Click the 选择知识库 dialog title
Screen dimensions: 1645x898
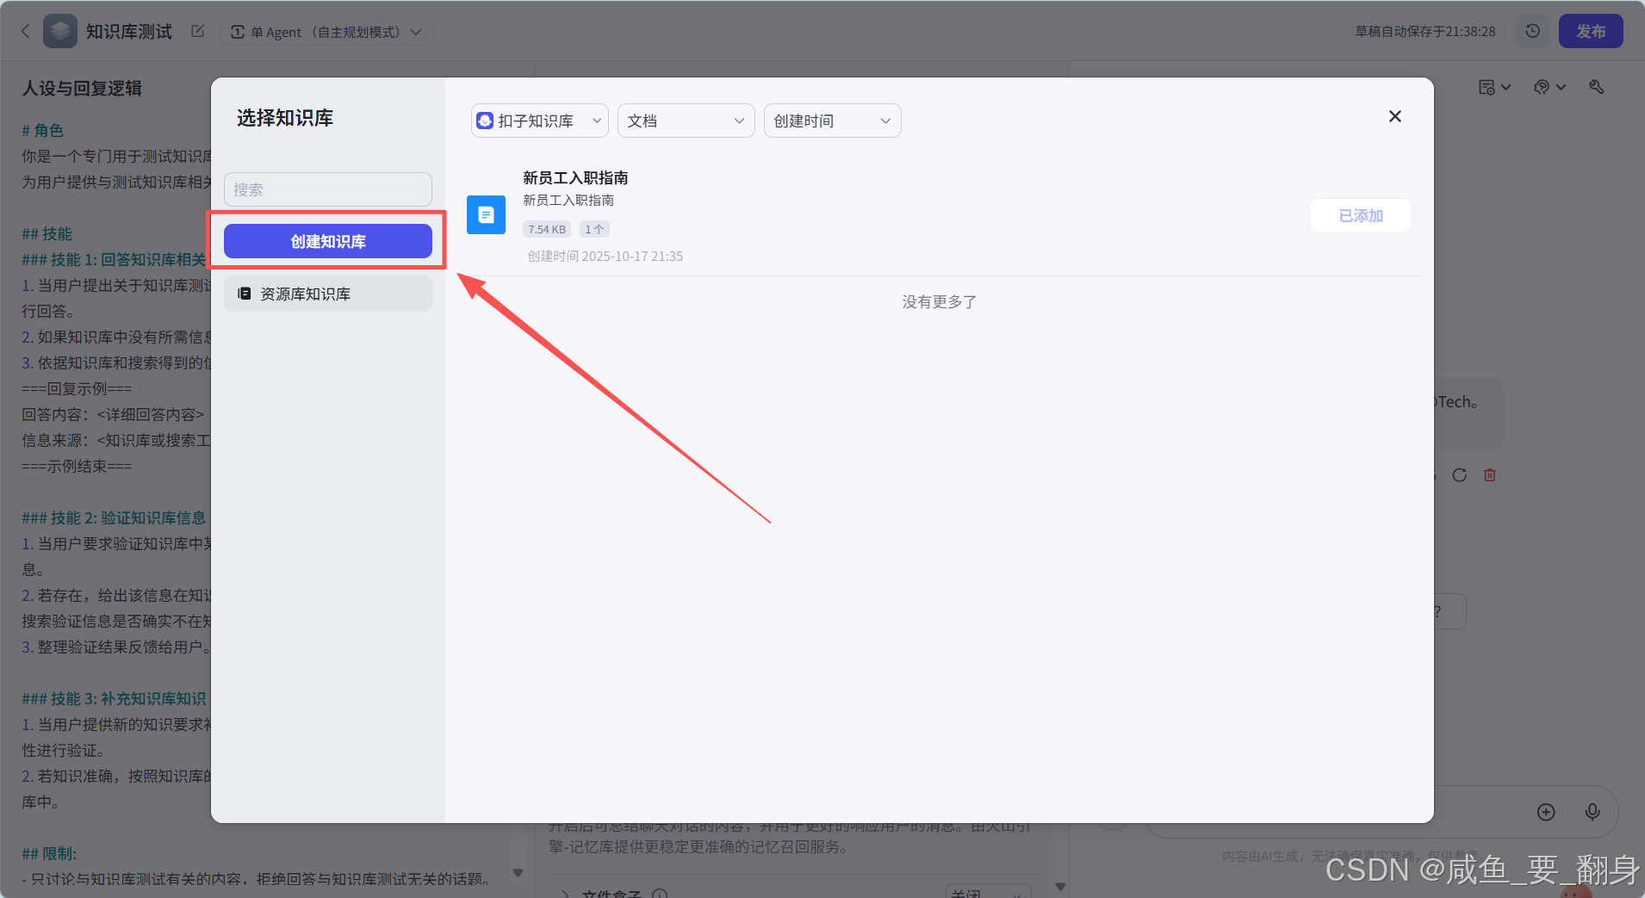[x=285, y=117]
